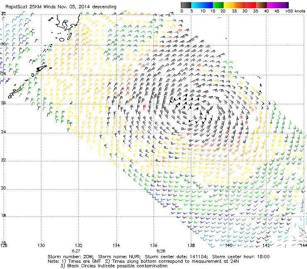Click the purple '6:26' time label
This screenshot has height=269, width=307.
pos(161,251)
